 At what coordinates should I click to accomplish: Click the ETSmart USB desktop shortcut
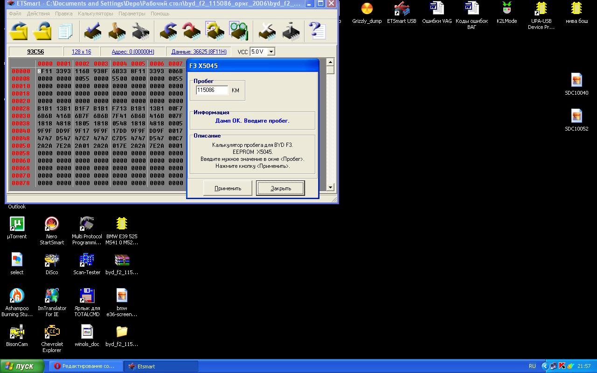pos(402,13)
